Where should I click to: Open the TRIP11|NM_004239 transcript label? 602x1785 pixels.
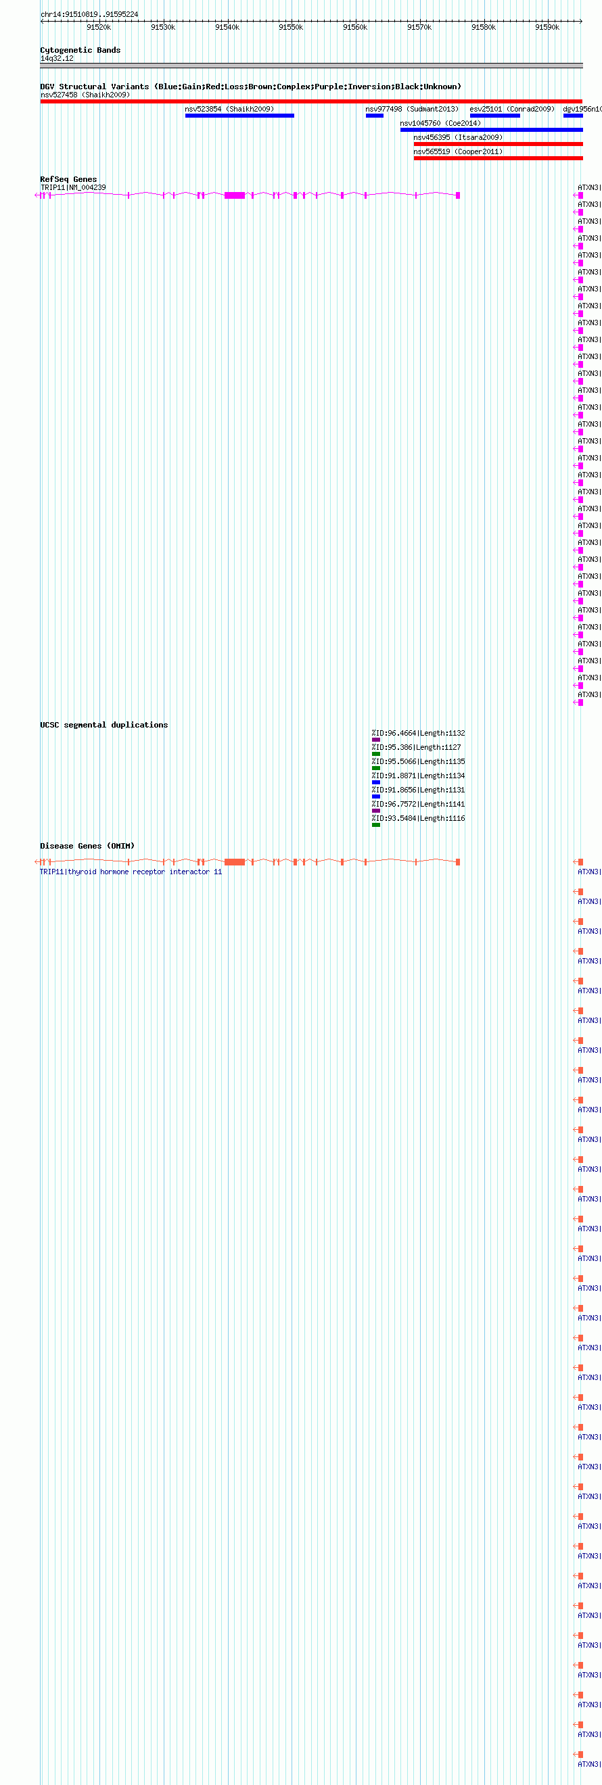click(x=74, y=188)
